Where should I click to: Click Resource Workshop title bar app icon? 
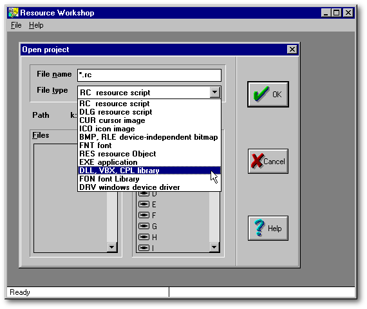pyautogui.click(x=13, y=13)
